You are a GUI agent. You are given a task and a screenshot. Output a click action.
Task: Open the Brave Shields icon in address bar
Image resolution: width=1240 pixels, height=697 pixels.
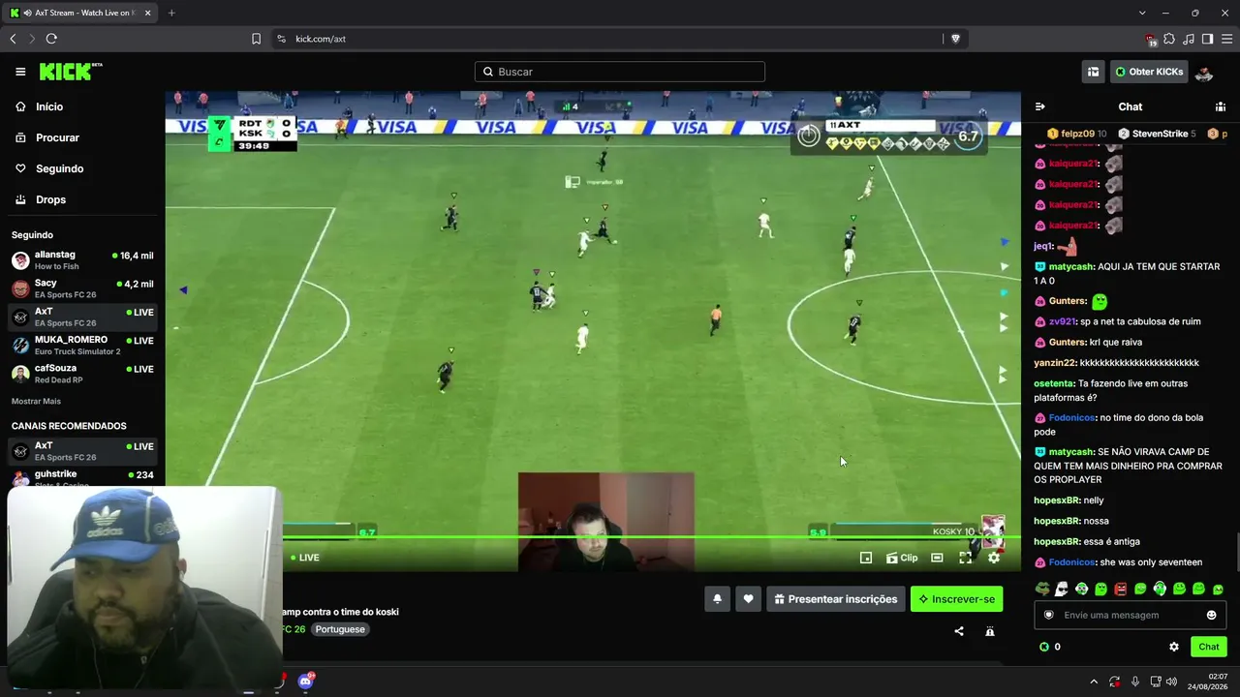click(x=955, y=39)
